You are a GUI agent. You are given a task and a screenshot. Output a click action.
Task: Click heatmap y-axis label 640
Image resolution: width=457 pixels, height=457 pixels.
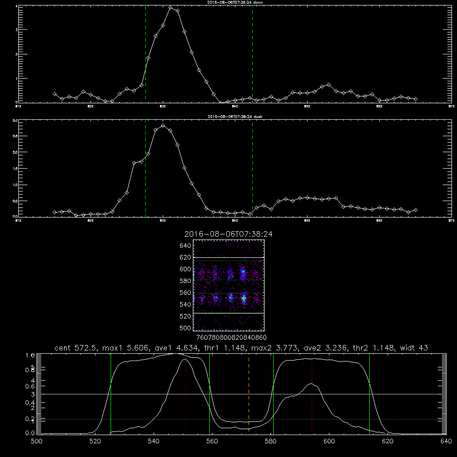(x=186, y=246)
